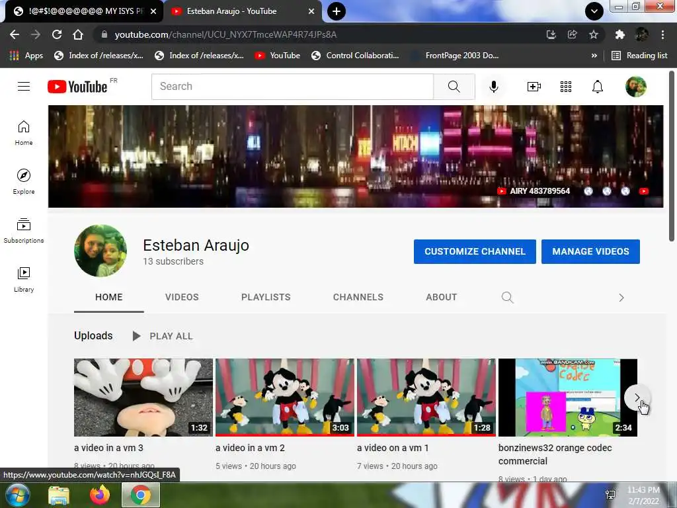Click the browser home icon

coord(78,34)
